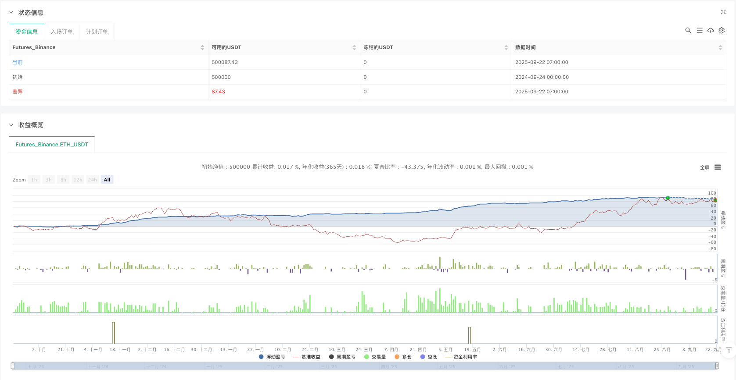Select the All zoom range button
The height and width of the screenshot is (380, 736).
click(107, 180)
